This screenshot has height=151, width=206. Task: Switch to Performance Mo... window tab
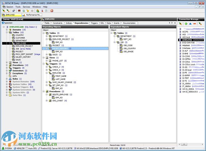[x=32, y=15]
